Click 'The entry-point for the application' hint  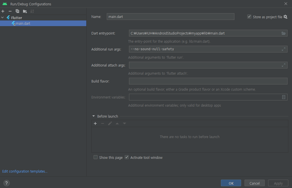coord(169,42)
